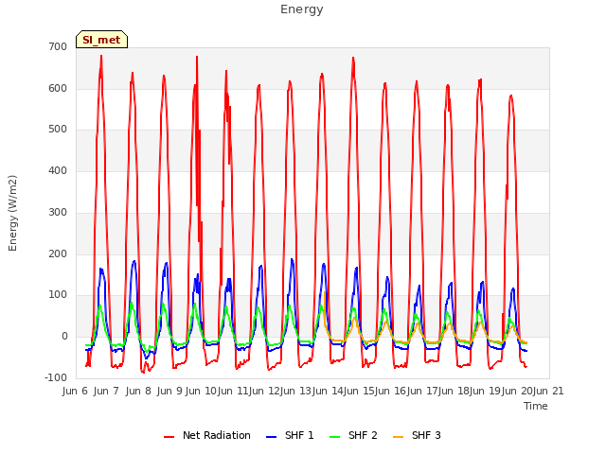
Task: Click the Jun 6 x-axis tick label
Action: (x=75, y=391)
